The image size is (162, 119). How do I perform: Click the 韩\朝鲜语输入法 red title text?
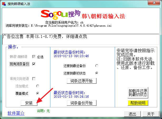pyautogui.click(x=103, y=16)
